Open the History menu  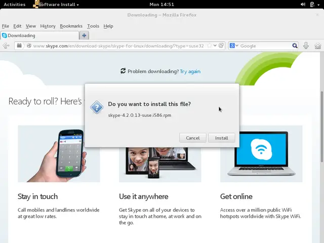(x=48, y=26)
